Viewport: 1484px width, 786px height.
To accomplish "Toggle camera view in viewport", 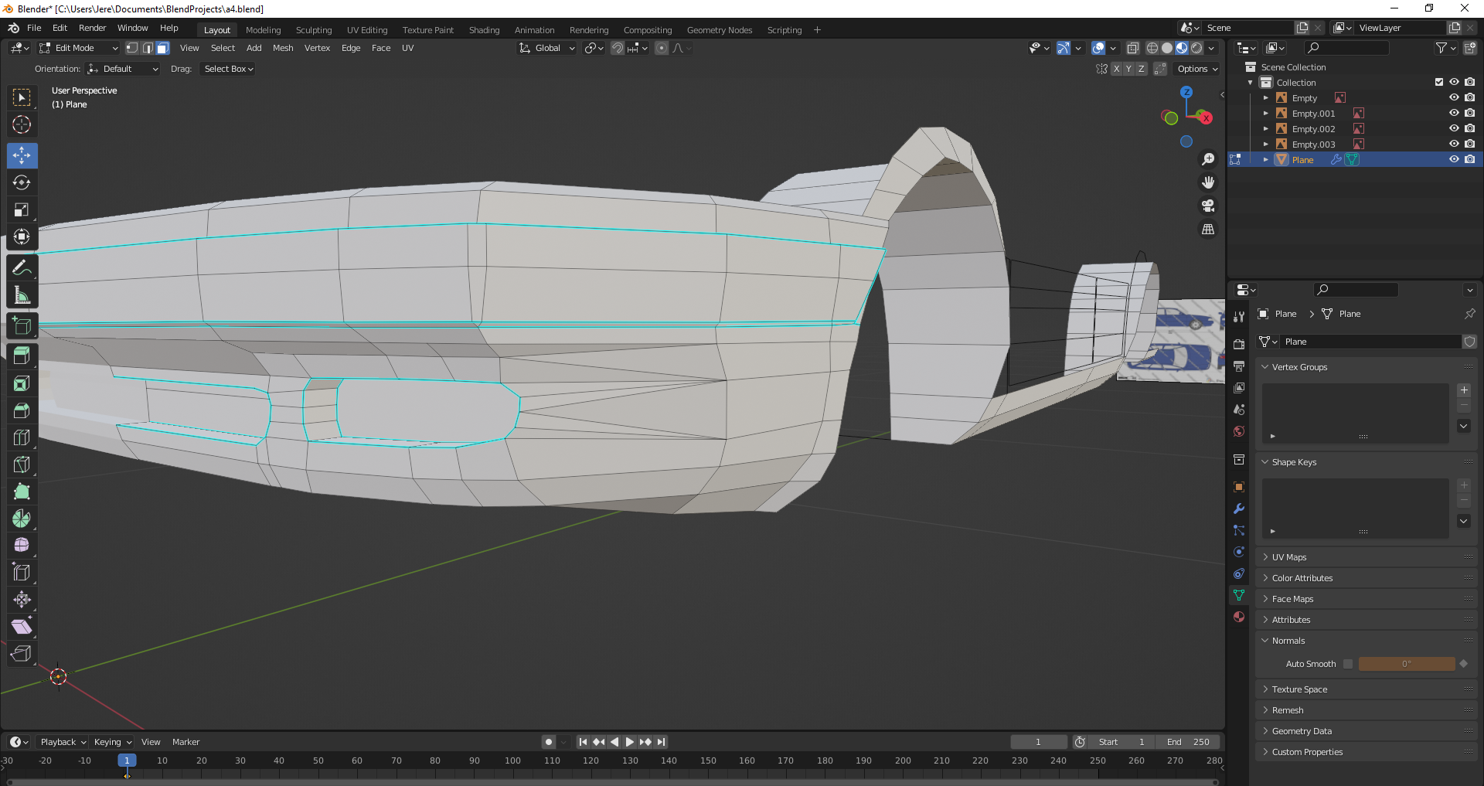I will pos(1208,206).
